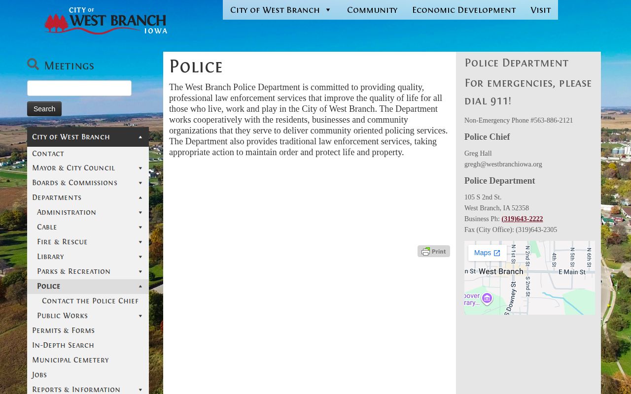The height and width of the screenshot is (394, 631).
Task: Collapse the Departments submenu arrow
Action: 140,197
